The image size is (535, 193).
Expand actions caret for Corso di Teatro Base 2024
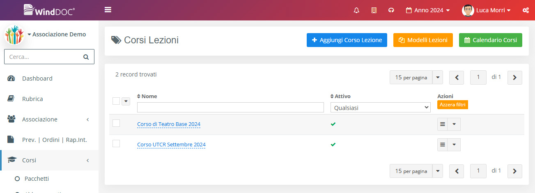click(454, 124)
